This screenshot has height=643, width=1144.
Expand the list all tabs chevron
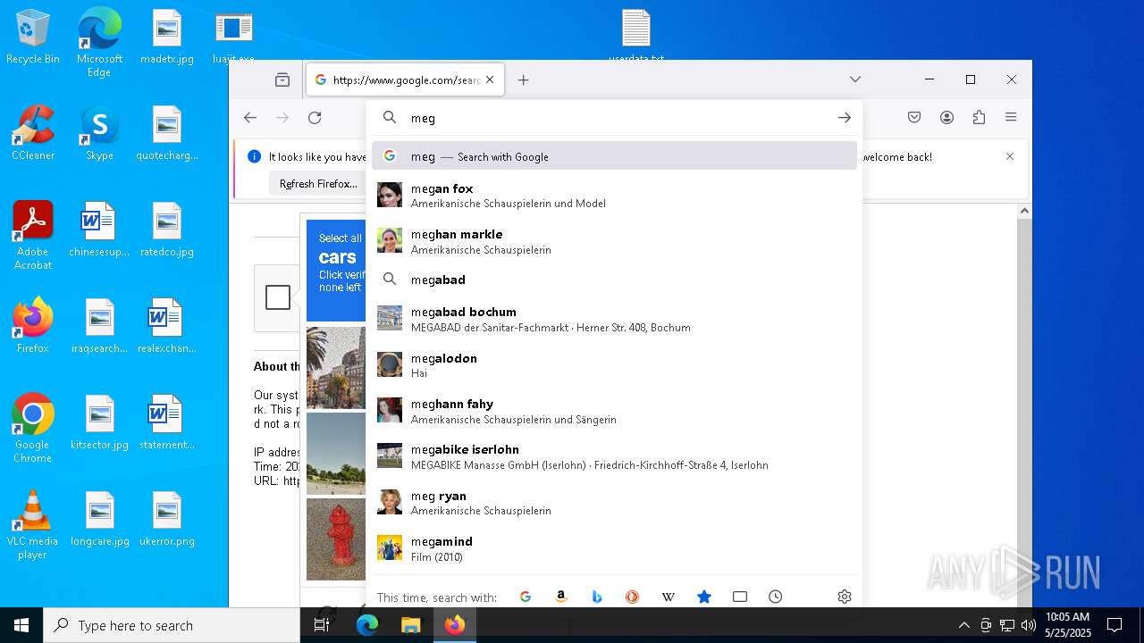point(855,79)
